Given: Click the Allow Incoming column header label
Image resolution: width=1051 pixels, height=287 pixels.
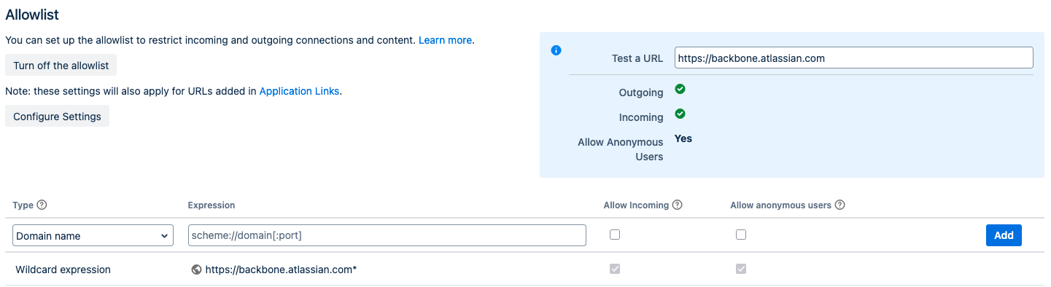Looking at the screenshot, I should click(x=636, y=205).
